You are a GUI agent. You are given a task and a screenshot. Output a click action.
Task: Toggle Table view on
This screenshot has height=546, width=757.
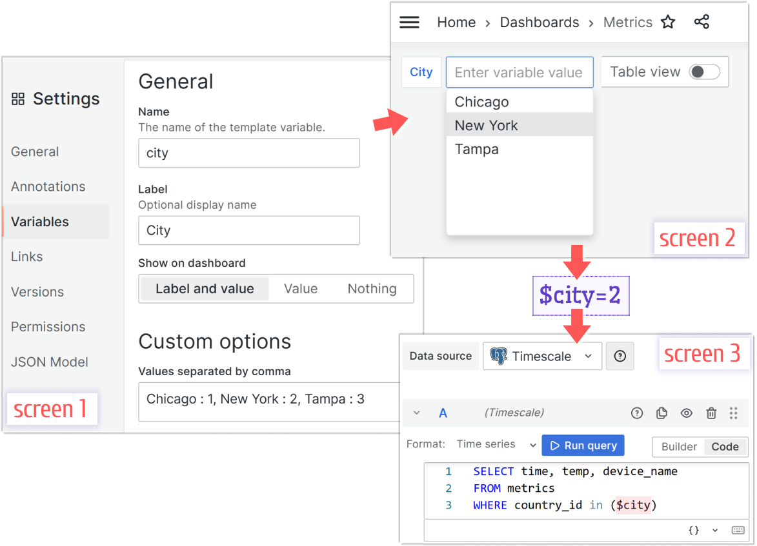705,72
